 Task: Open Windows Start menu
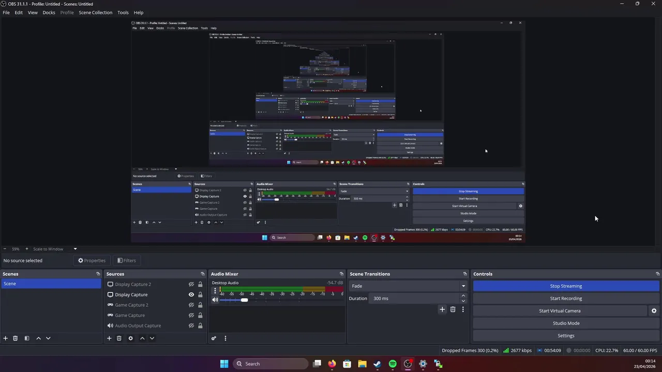click(224, 364)
